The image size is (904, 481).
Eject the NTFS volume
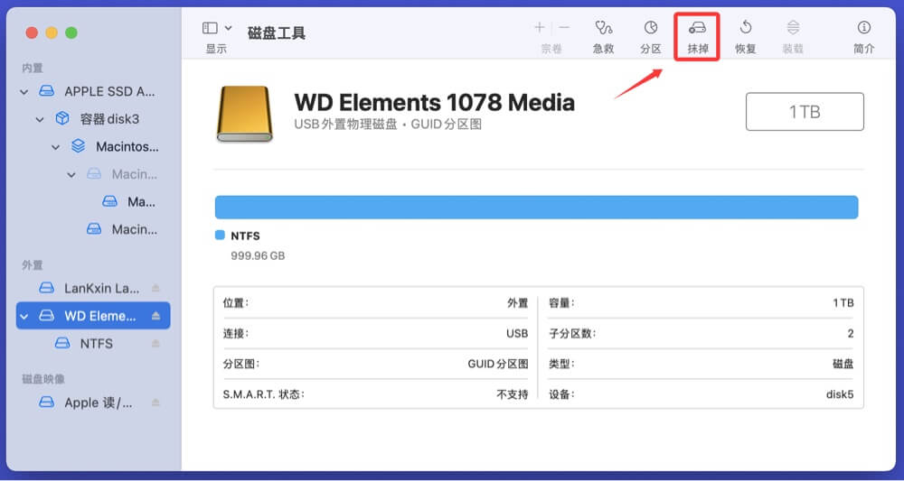point(155,344)
